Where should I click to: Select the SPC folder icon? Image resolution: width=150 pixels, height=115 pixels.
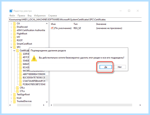click(14, 47)
